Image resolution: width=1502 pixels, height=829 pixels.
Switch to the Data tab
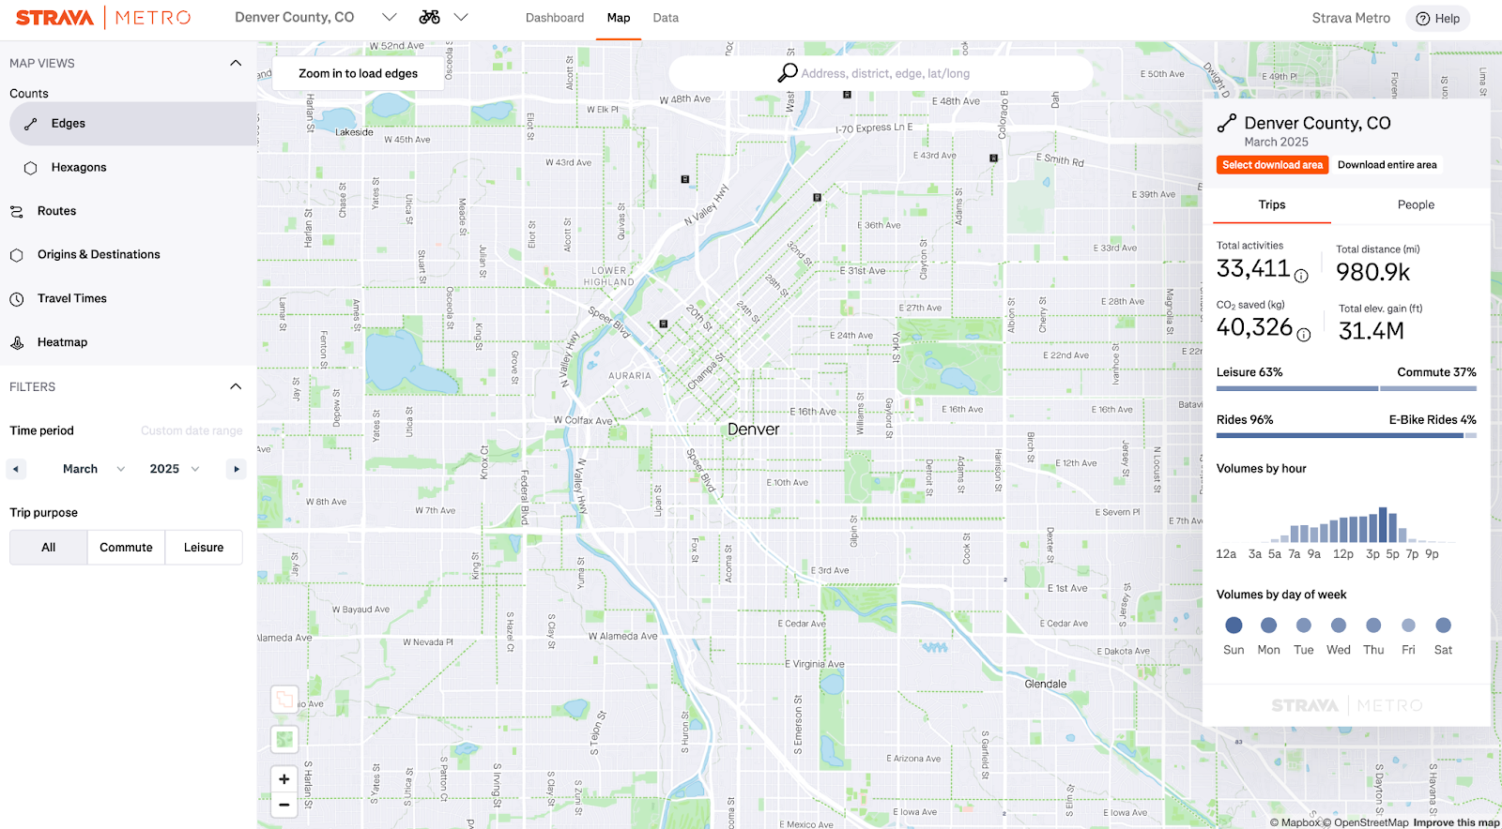click(x=666, y=18)
